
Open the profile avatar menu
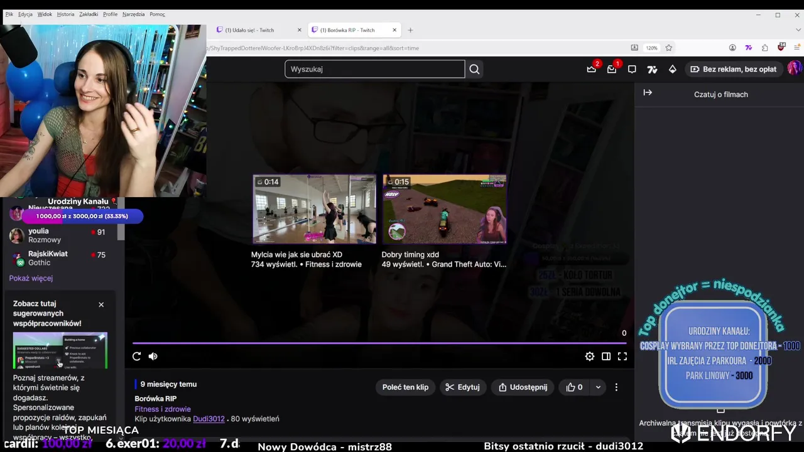coord(794,68)
